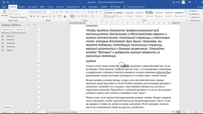Viewport: 203px width, 114px height.
Task: Open the clipboard pane options dropdown arrow
Action: click(29, 25)
